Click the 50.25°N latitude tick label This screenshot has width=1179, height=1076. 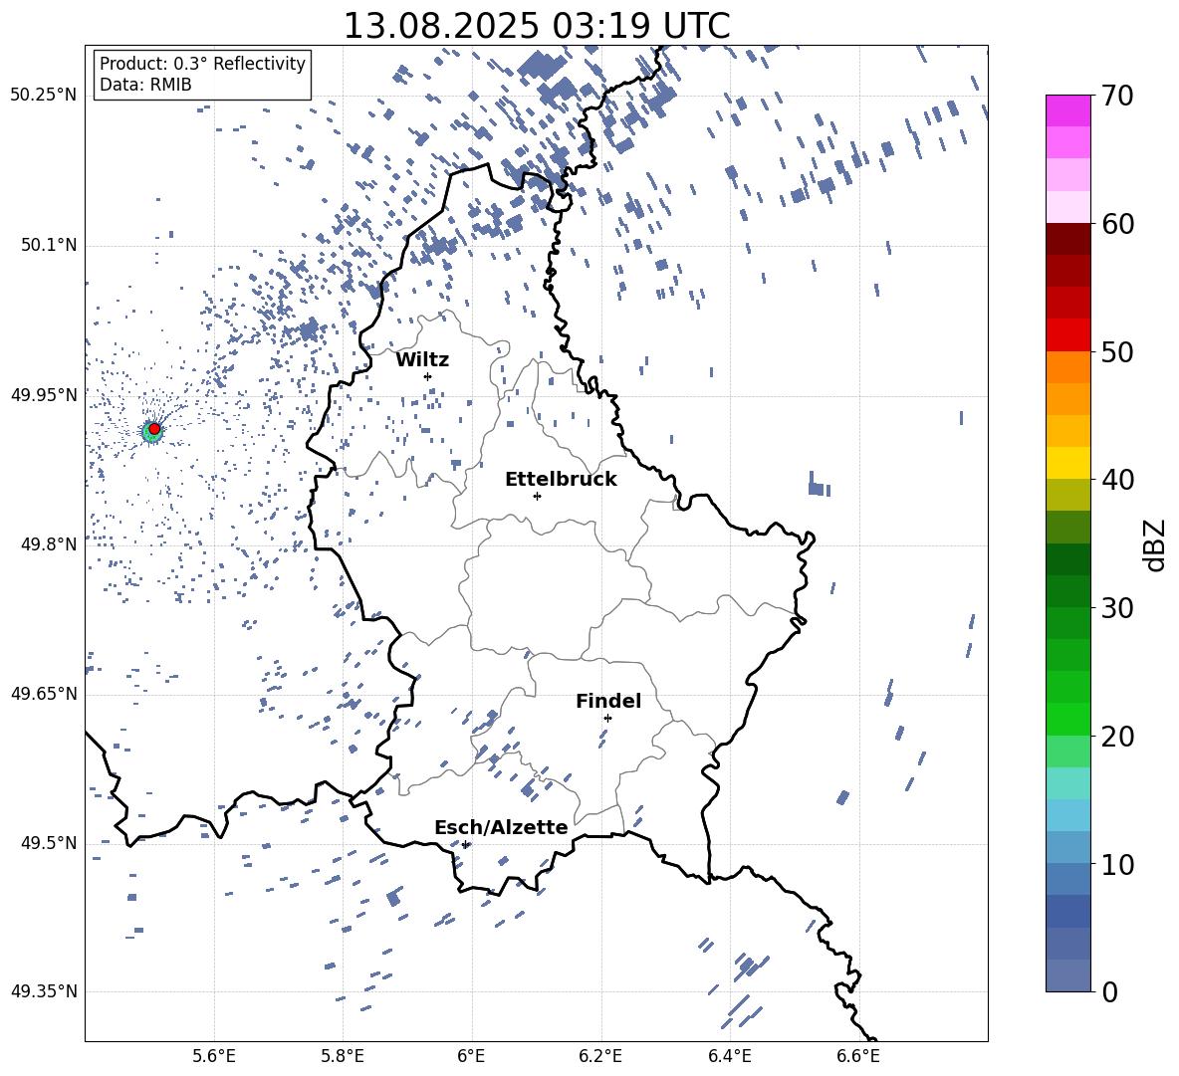click(x=44, y=96)
